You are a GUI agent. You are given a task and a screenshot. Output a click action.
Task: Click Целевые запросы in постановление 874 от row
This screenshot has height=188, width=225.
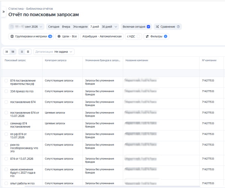click(x=55, y=113)
